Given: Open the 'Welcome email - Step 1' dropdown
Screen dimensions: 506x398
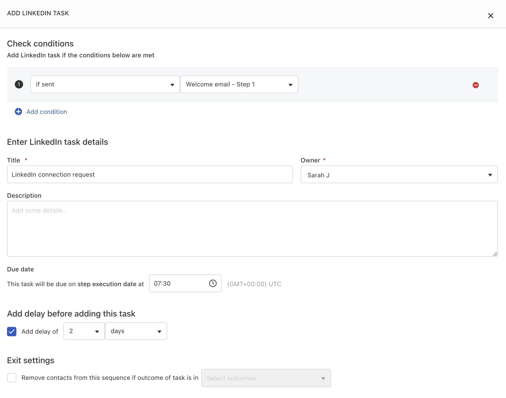Looking at the screenshot, I should pos(239,84).
